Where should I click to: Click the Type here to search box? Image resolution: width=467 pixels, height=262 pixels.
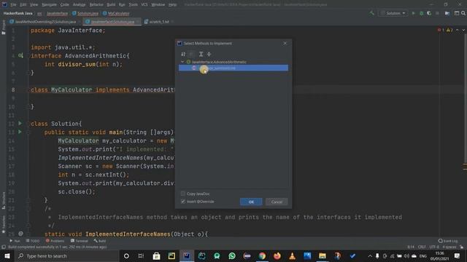tap(66, 256)
